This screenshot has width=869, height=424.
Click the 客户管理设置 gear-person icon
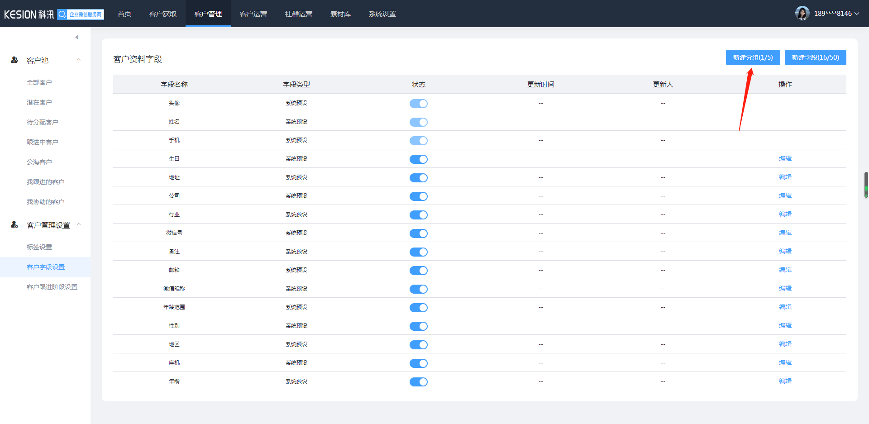(14, 224)
